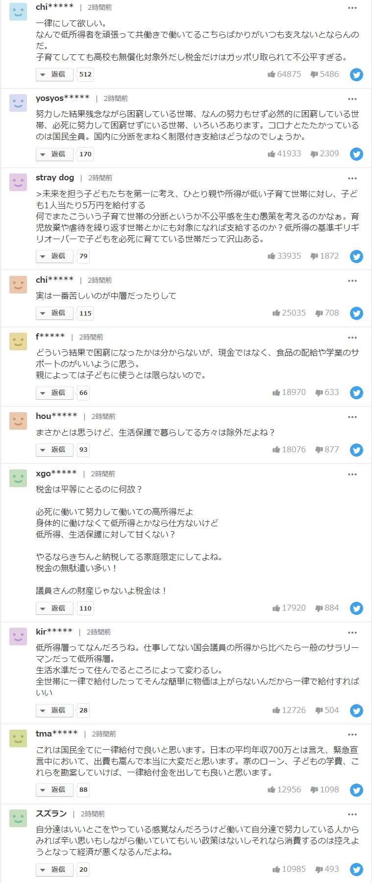Dislike tma***** comment showing 1098
The height and width of the screenshot is (883, 372).
pyautogui.click(x=324, y=789)
